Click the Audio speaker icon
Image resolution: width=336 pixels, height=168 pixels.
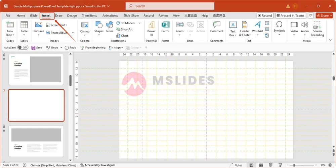pyautogui.click(x=305, y=25)
